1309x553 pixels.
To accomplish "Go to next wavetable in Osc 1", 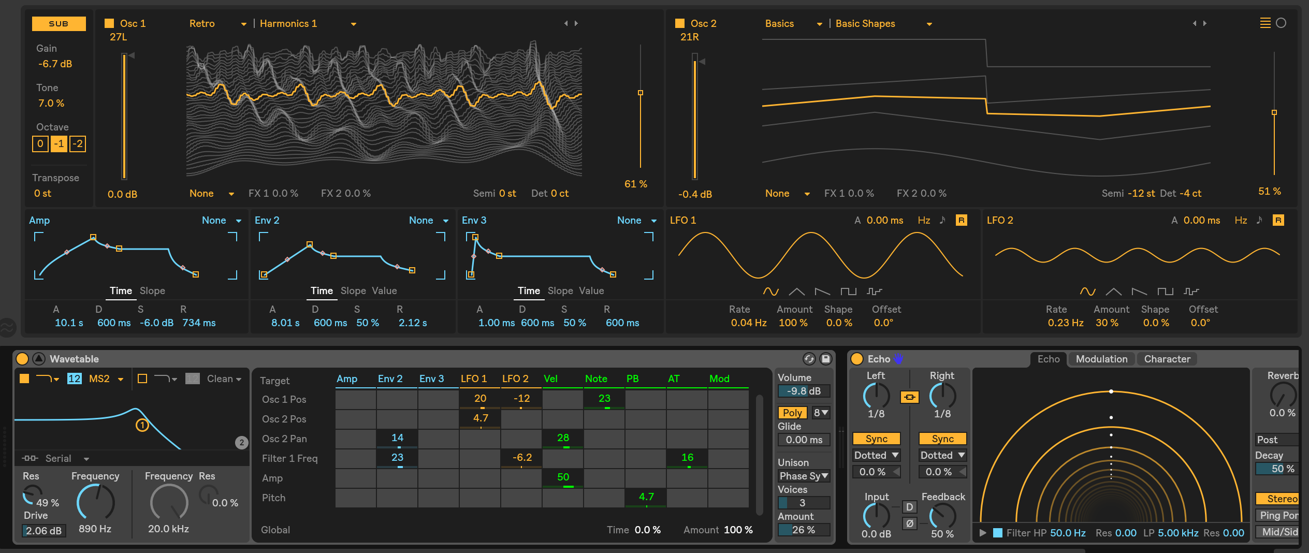I will 576,23.
